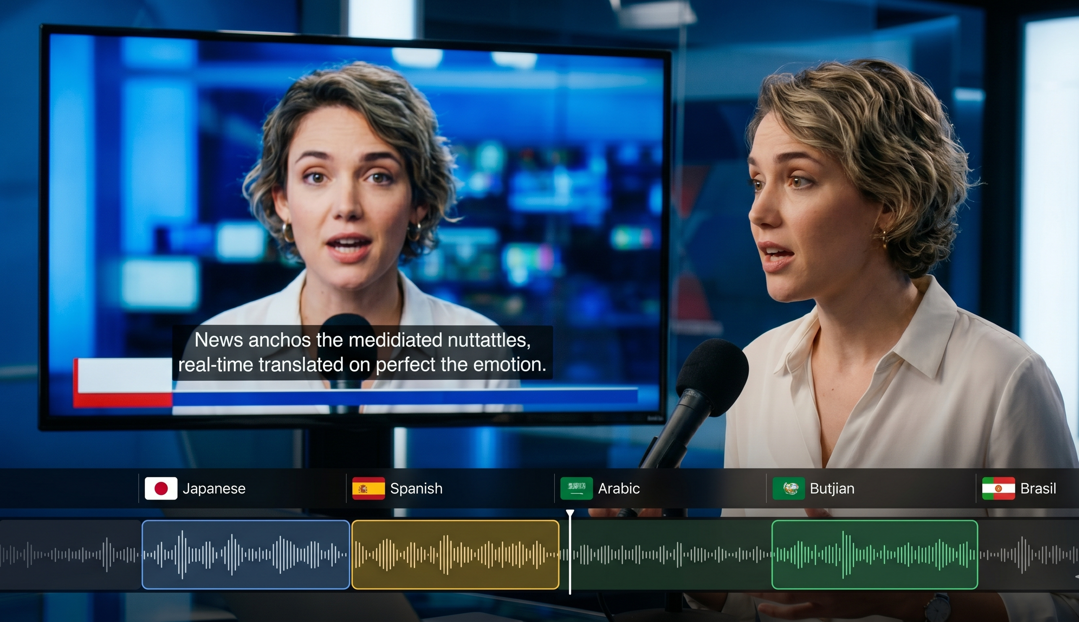Click the gray waveform after the Butjian clip
Image resolution: width=1079 pixels, height=622 pixels.
[1028, 554]
